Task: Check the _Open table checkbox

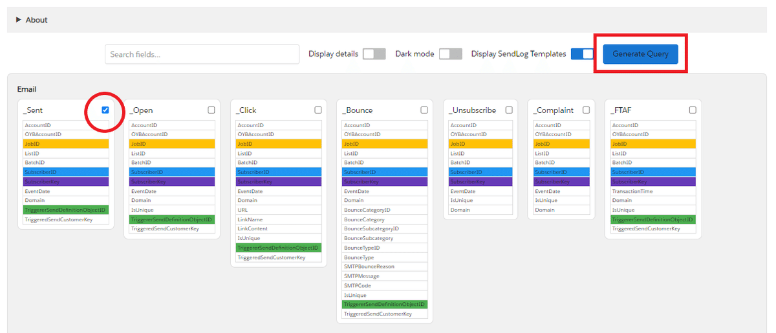Action: pos(211,110)
